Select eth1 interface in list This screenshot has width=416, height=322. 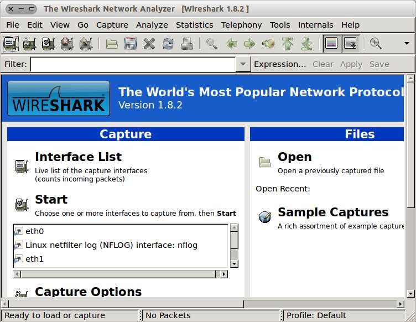[x=121, y=259]
